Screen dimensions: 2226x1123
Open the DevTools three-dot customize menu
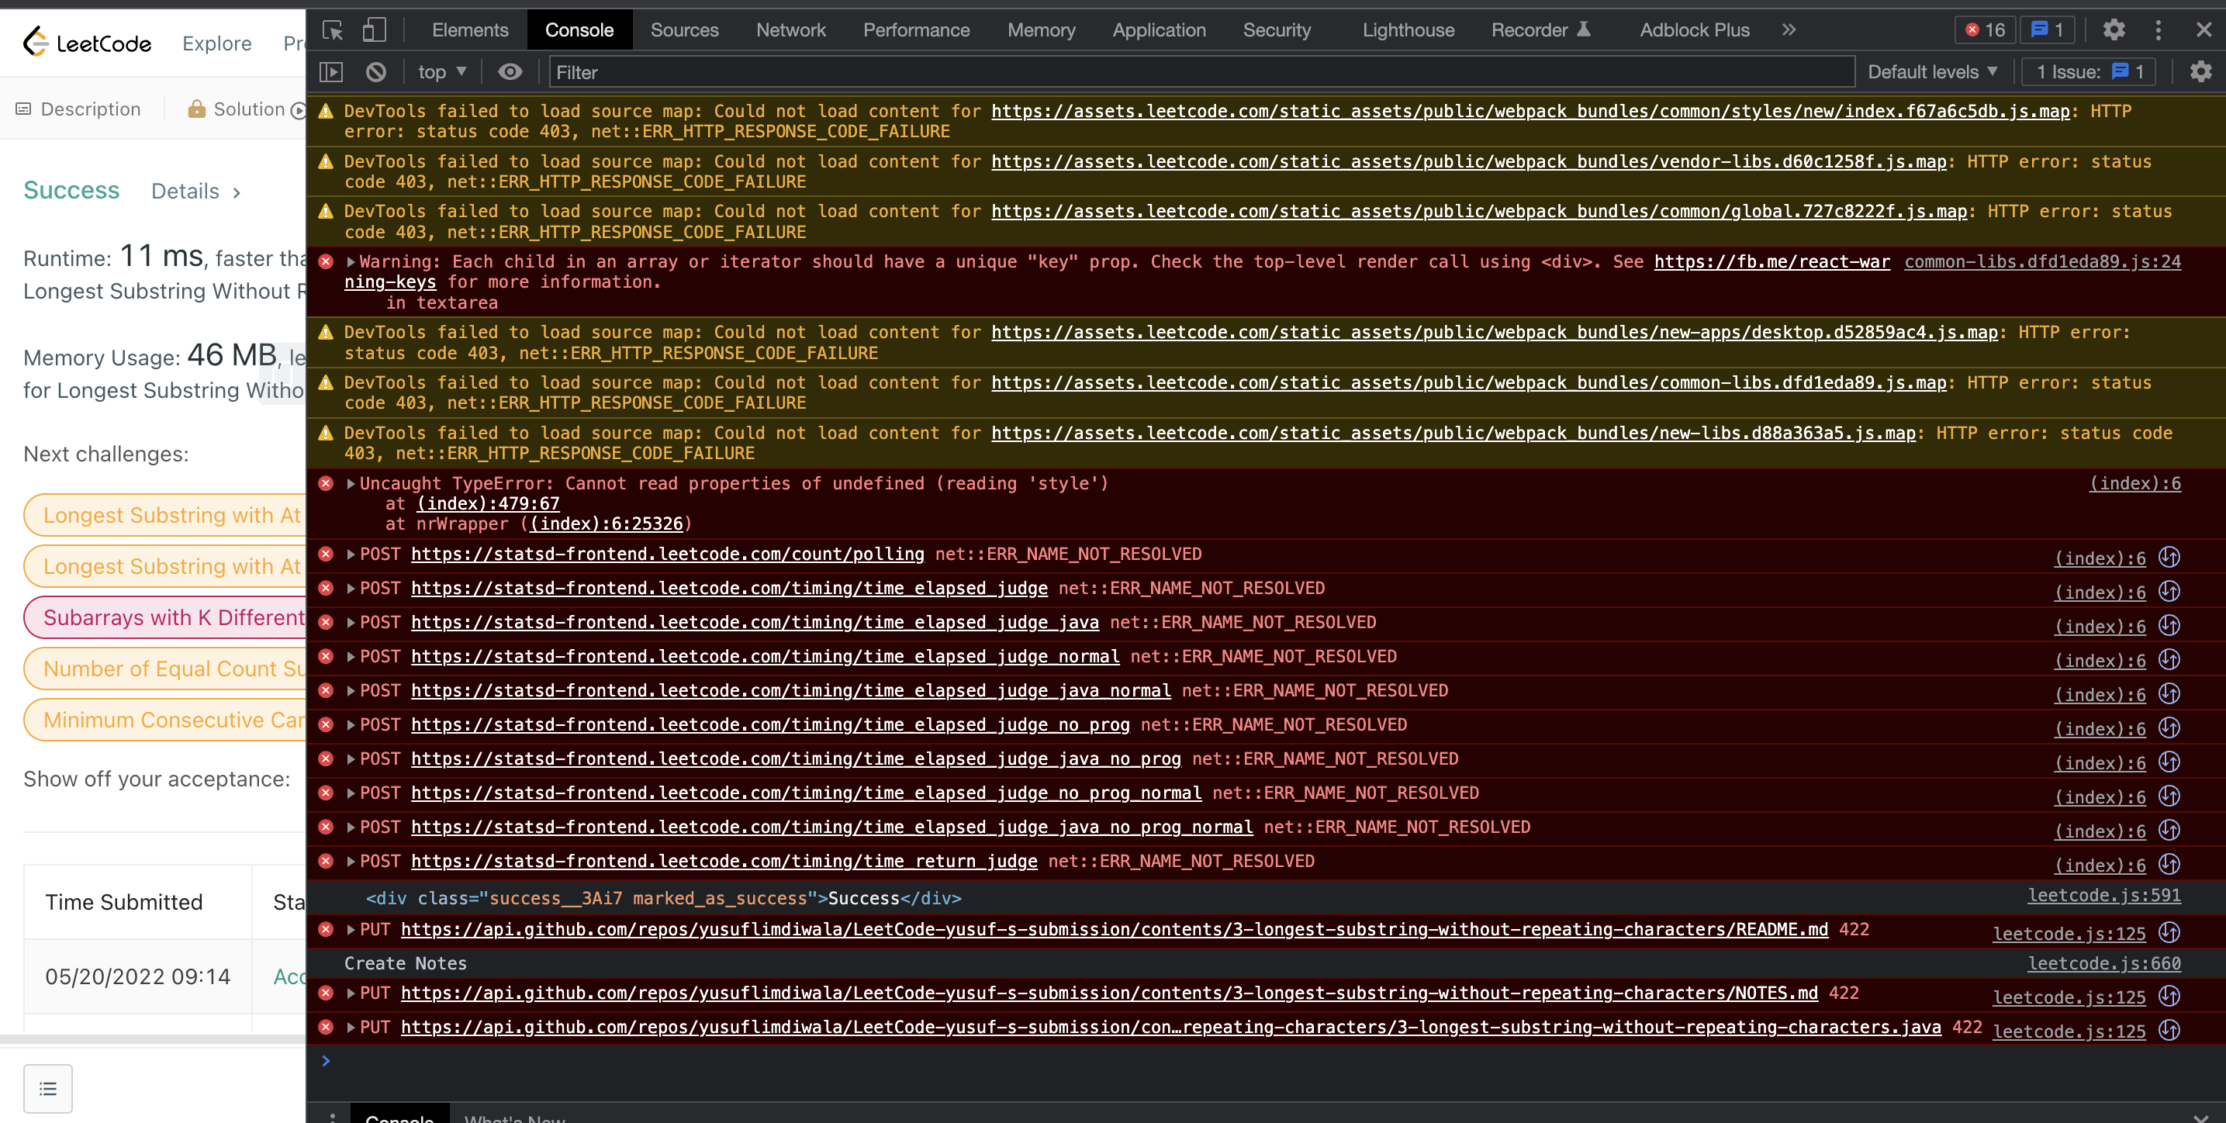(x=2158, y=30)
